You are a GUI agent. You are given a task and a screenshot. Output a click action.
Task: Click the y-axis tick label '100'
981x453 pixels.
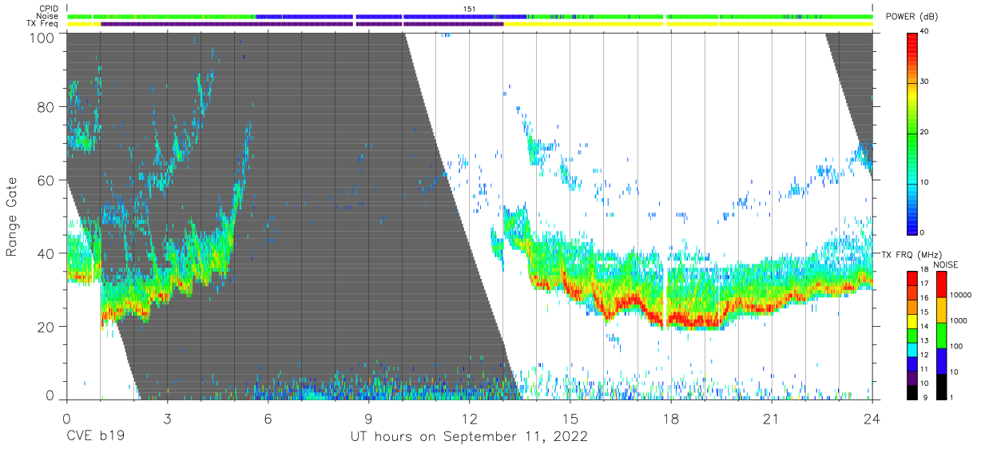pyautogui.click(x=42, y=38)
